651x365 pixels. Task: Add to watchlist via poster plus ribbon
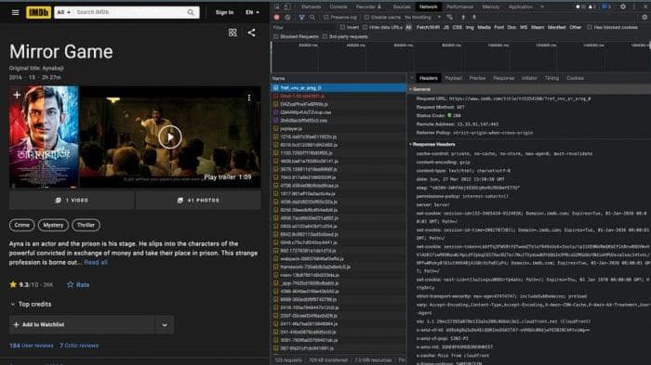tap(17, 95)
